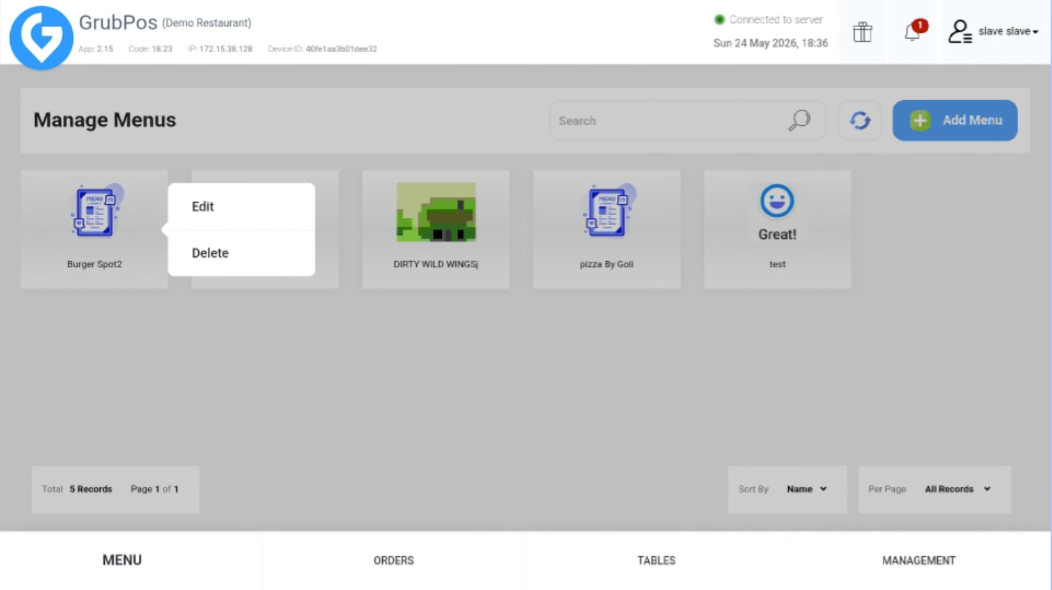Image resolution: width=1052 pixels, height=590 pixels.
Task: Switch to the MENU tab
Action: (x=122, y=560)
